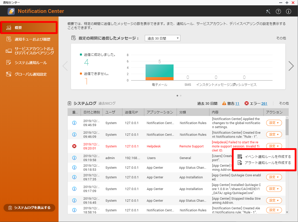Select イベント通知ルールを作成する menu item

[267, 157]
